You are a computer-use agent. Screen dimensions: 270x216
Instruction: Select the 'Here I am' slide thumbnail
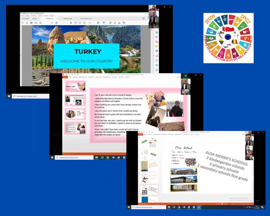pos(75,86)
